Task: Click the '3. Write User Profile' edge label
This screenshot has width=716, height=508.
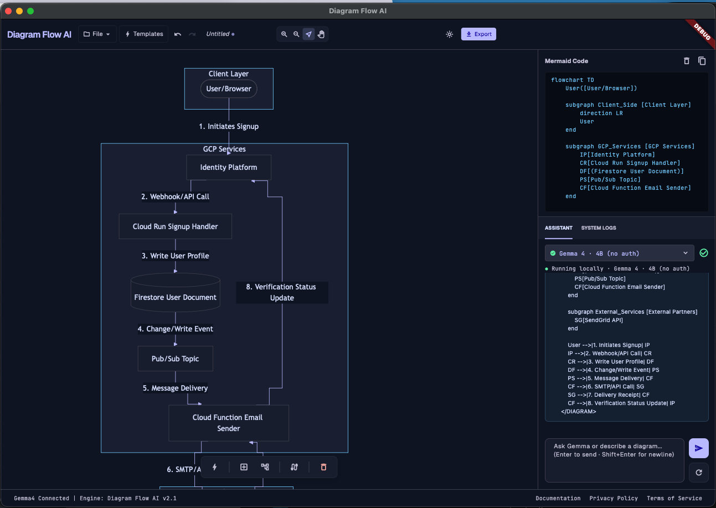Action: tap(176, 256)
